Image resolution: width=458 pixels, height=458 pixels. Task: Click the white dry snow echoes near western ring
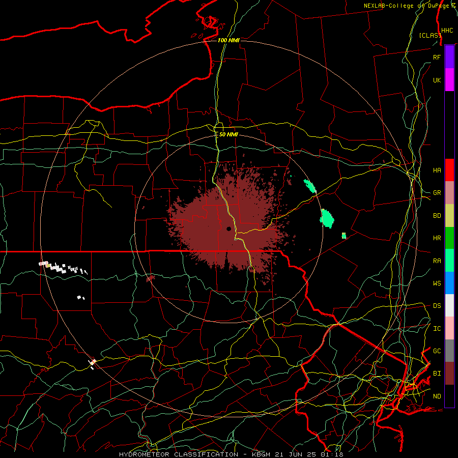pyautogui.click(x=63, y=268)
